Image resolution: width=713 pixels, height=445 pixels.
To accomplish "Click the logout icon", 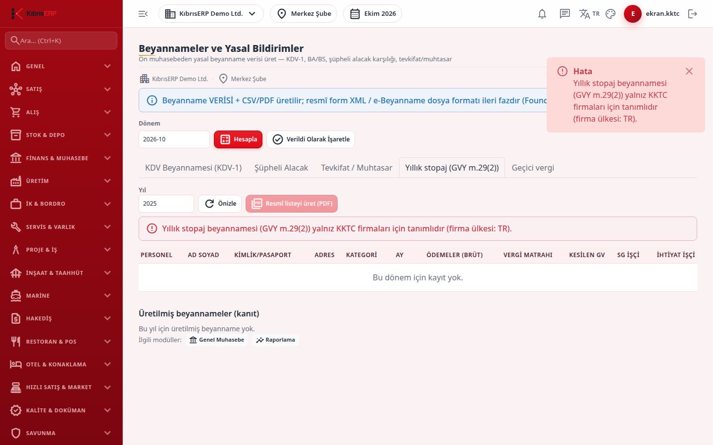I will (693, 14).
